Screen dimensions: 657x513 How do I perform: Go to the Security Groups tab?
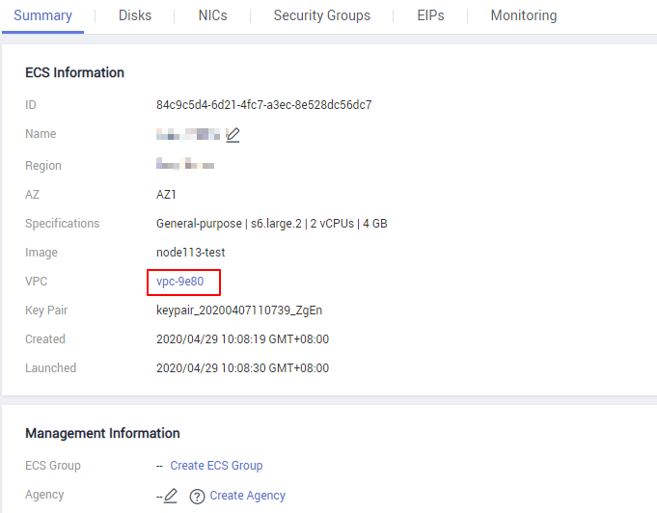(321, 15)
